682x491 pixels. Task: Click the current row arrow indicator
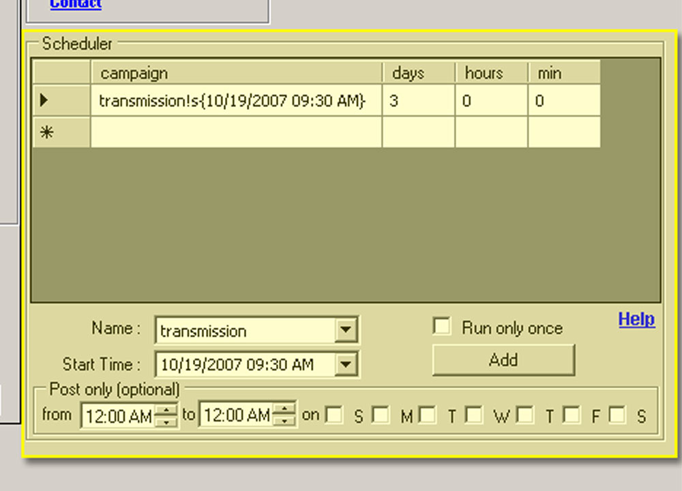pyautogui.click(x=45, y=101)
